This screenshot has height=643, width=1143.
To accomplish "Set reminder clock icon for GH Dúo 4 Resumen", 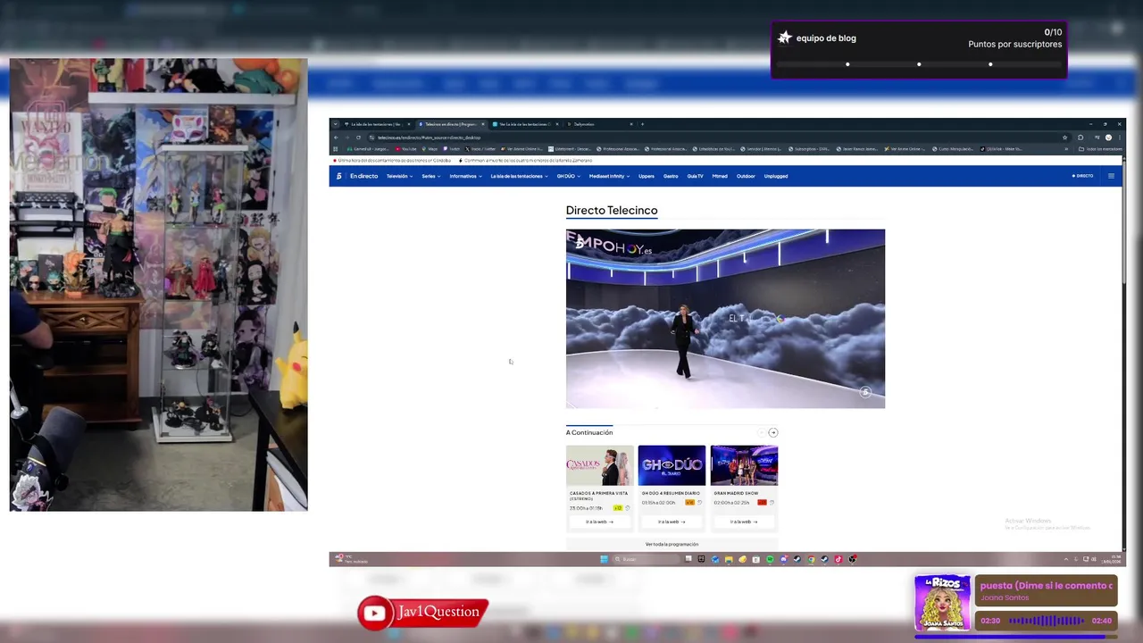I will [x=699, y=503].
